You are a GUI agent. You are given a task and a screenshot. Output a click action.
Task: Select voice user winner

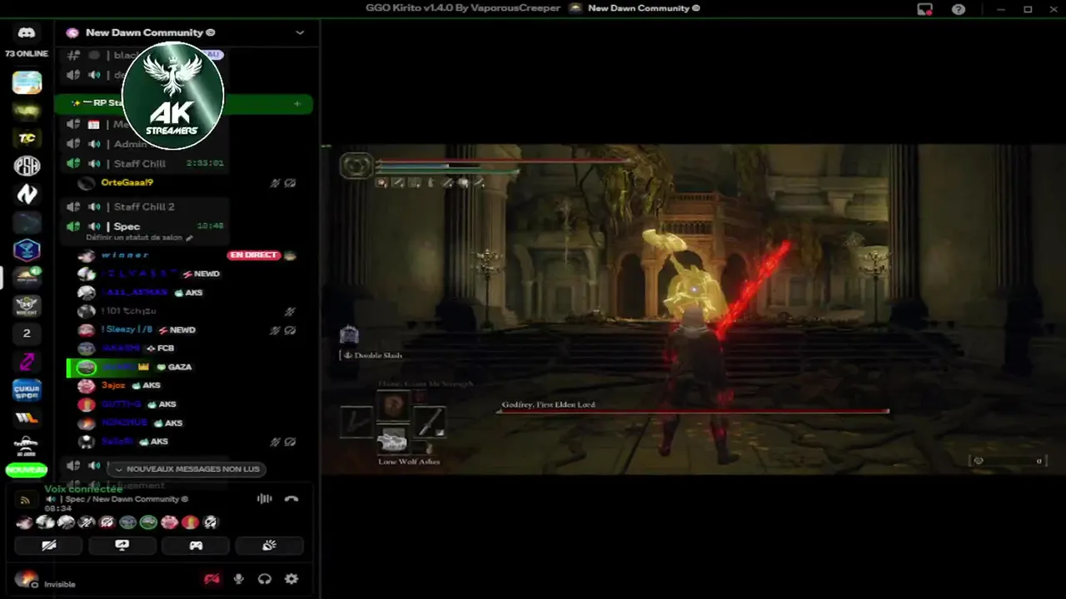tap(125, 255)
